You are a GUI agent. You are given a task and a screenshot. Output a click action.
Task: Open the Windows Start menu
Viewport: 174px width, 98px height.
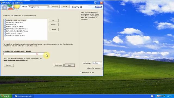(x=6, y=96)
